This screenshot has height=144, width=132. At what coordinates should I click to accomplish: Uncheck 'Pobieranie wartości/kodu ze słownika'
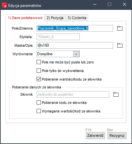(x=39, y=79)
